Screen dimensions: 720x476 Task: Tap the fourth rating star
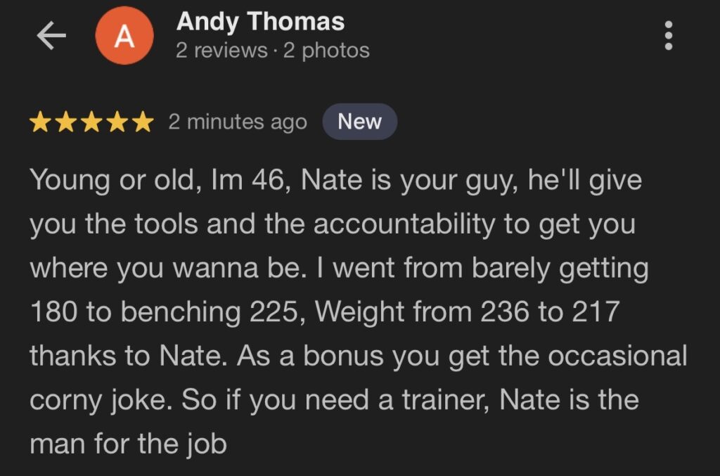(117, 122)
